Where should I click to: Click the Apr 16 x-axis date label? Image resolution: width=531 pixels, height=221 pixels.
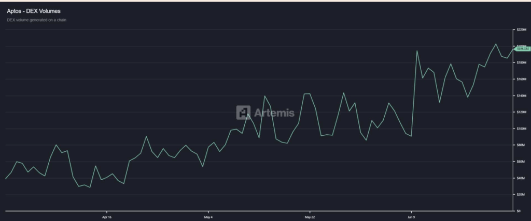[107, 217]
